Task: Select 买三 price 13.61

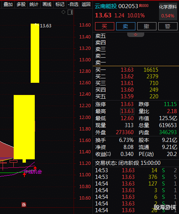Action: point(127,83)
